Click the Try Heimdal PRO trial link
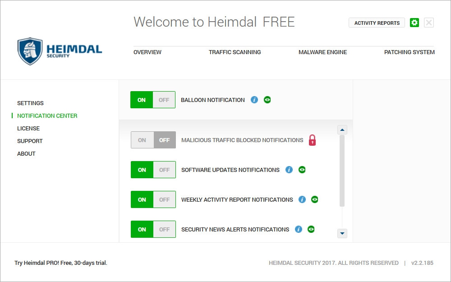 coord(61,263)
